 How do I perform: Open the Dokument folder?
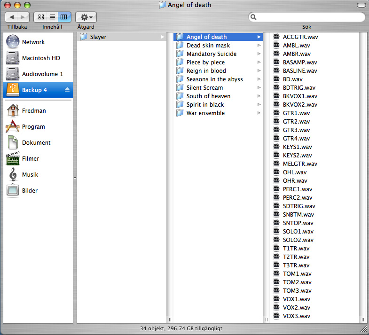pos(38,142)
